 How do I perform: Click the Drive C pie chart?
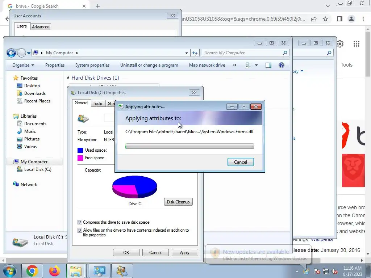pos(134,187)
